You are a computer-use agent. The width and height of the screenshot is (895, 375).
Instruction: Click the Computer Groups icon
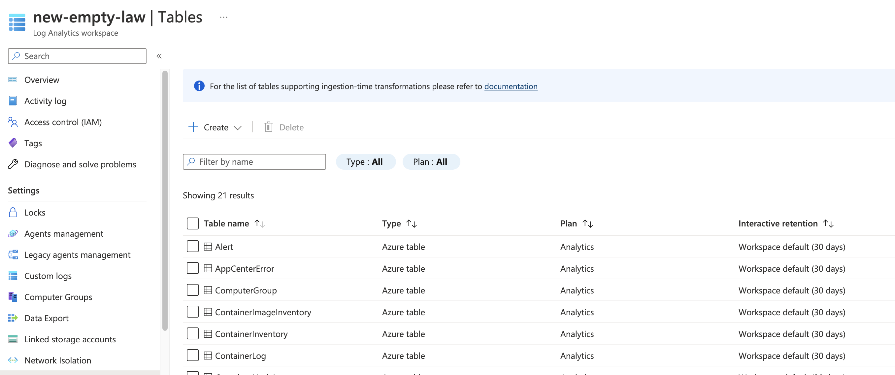click(x=13, y=297)
